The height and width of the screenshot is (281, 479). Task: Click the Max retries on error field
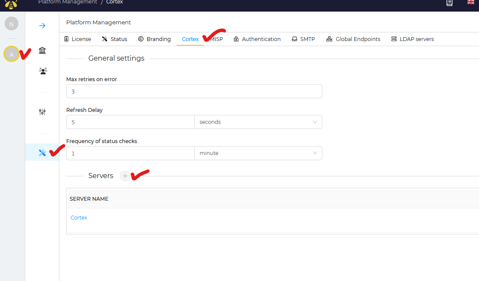(x=194, y=91)
